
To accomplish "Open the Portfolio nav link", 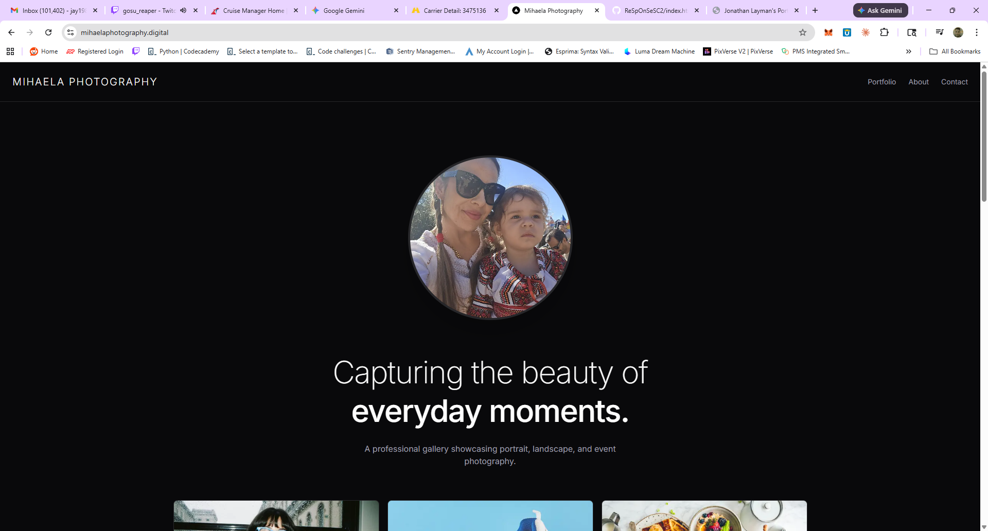I will (x=881, y=82).
